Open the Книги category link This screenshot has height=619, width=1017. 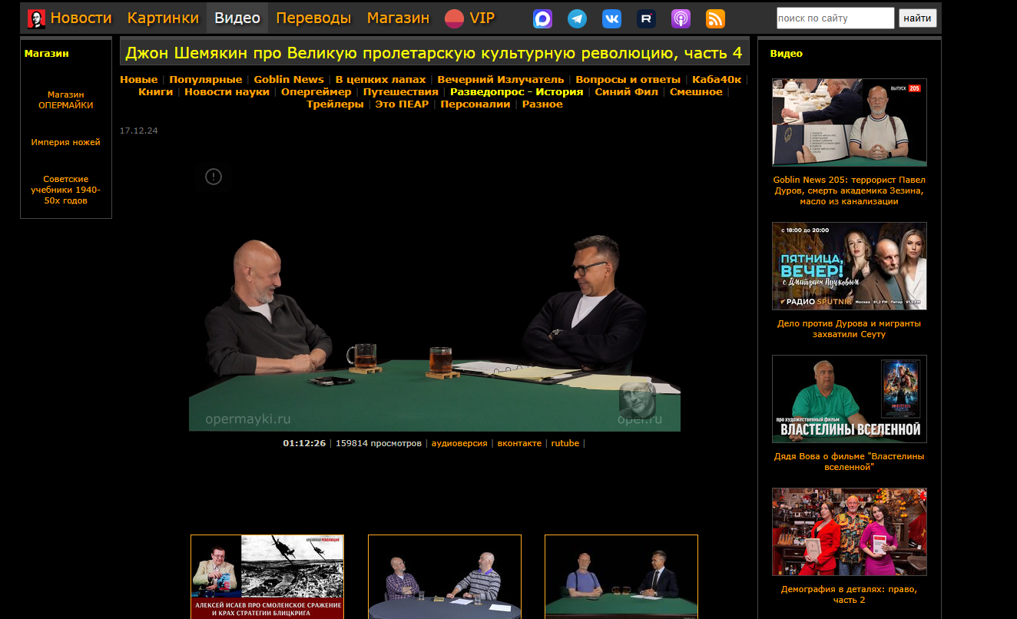156,92
